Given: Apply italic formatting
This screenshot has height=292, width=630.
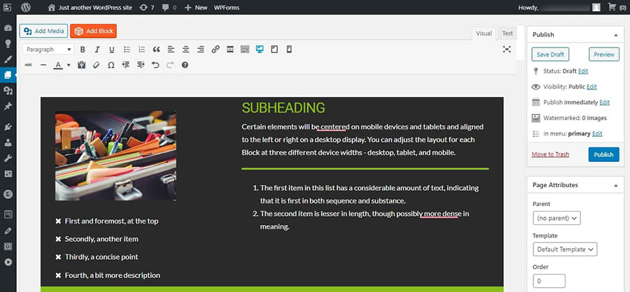Looking at the screenshot, I should point(97,50).
